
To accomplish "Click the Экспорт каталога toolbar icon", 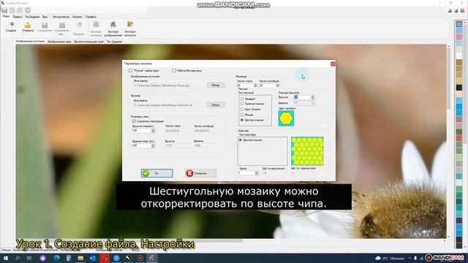I will tap(130, 29).
